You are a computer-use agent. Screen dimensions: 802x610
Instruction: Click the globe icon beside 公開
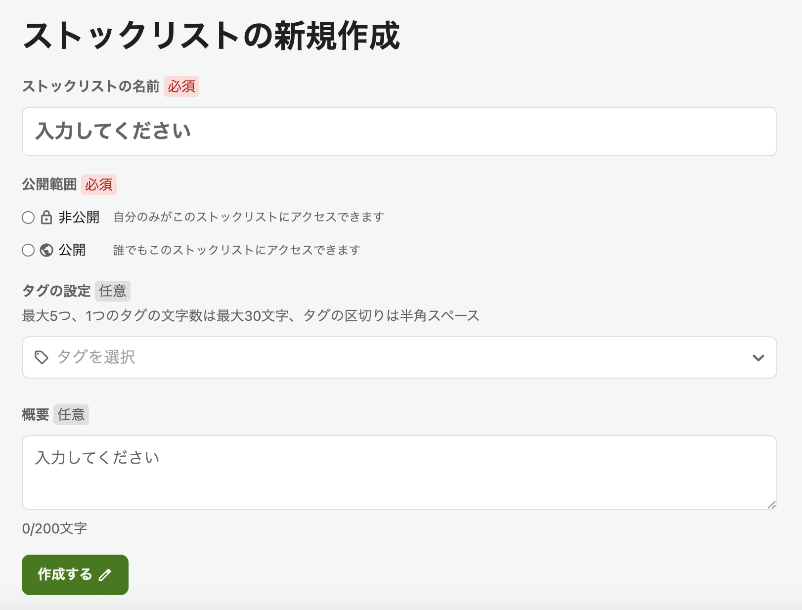[45, 250]
